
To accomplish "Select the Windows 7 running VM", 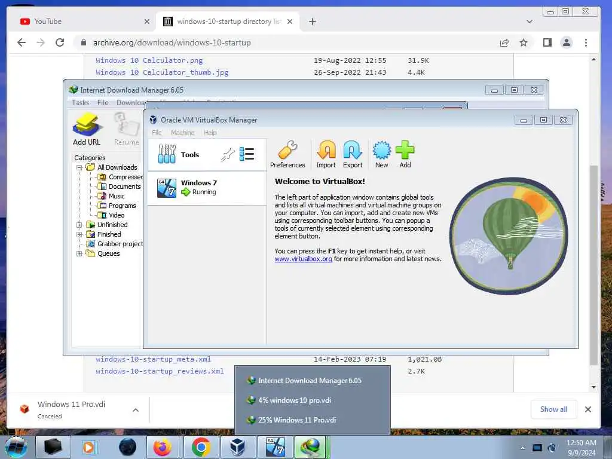I will coord(207,188).
